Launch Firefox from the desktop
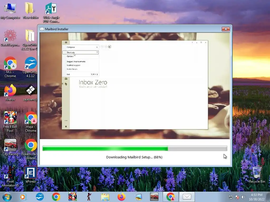 [10, 93]
